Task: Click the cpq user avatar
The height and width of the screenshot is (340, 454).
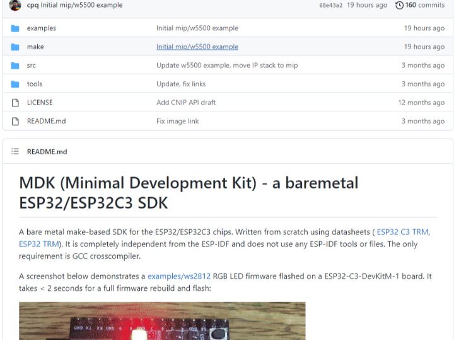Action: click(16, 5)
